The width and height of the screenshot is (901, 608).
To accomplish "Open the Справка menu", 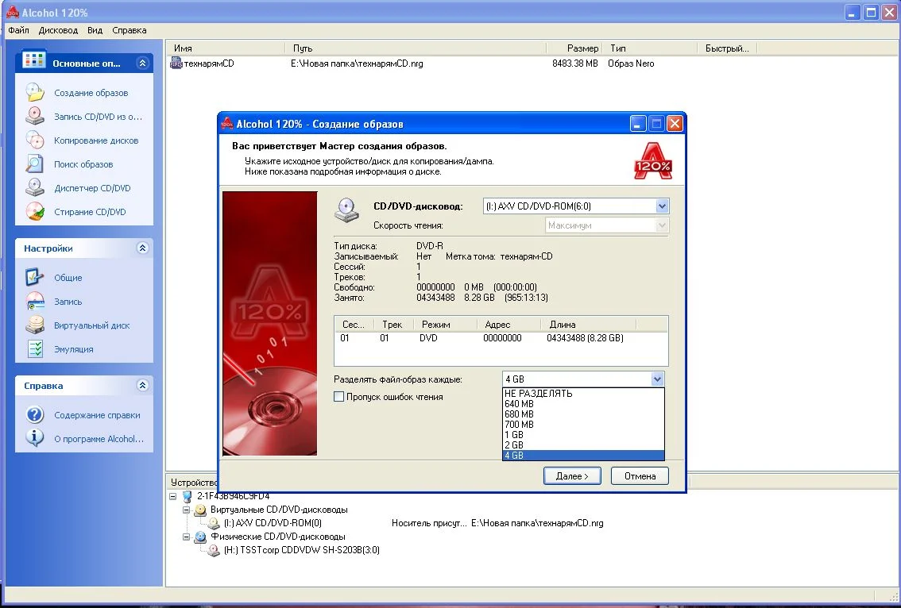I will tap(130, 30).
